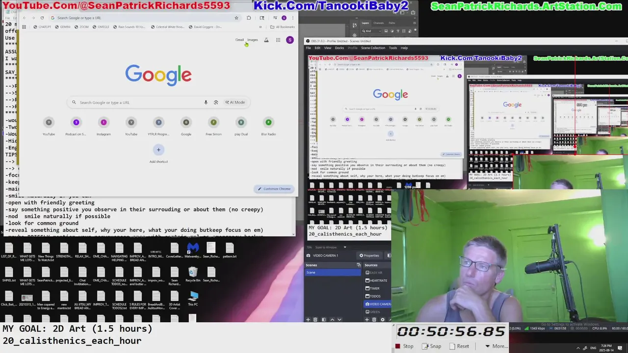
Task: Open the GEMINI bookmark
Action: 63,27
